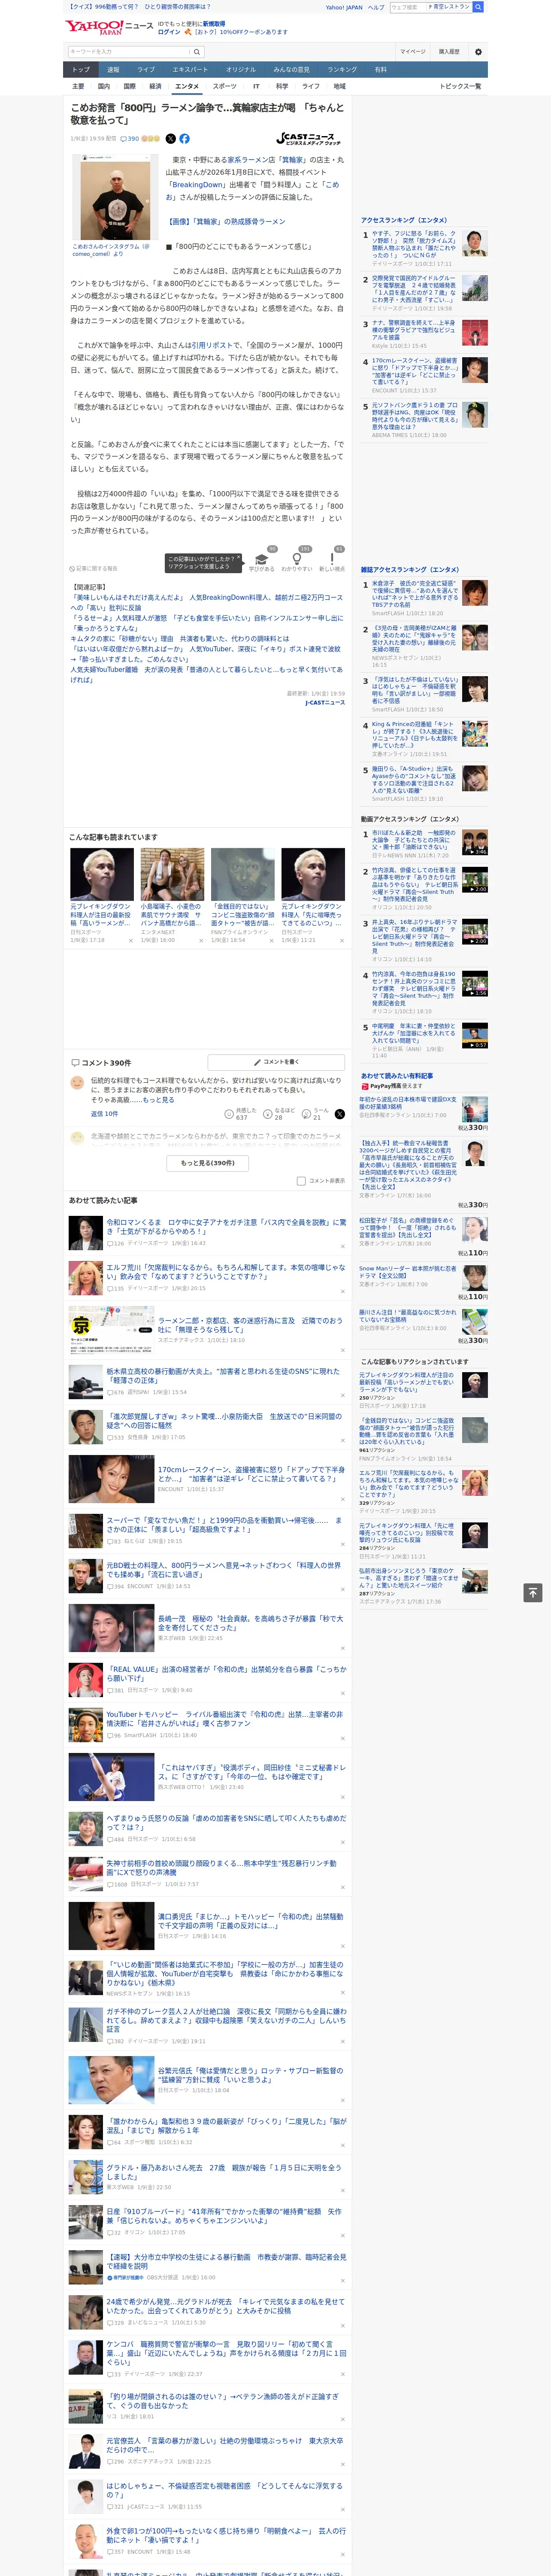Share article on Facebook icon

coord(184,139)
